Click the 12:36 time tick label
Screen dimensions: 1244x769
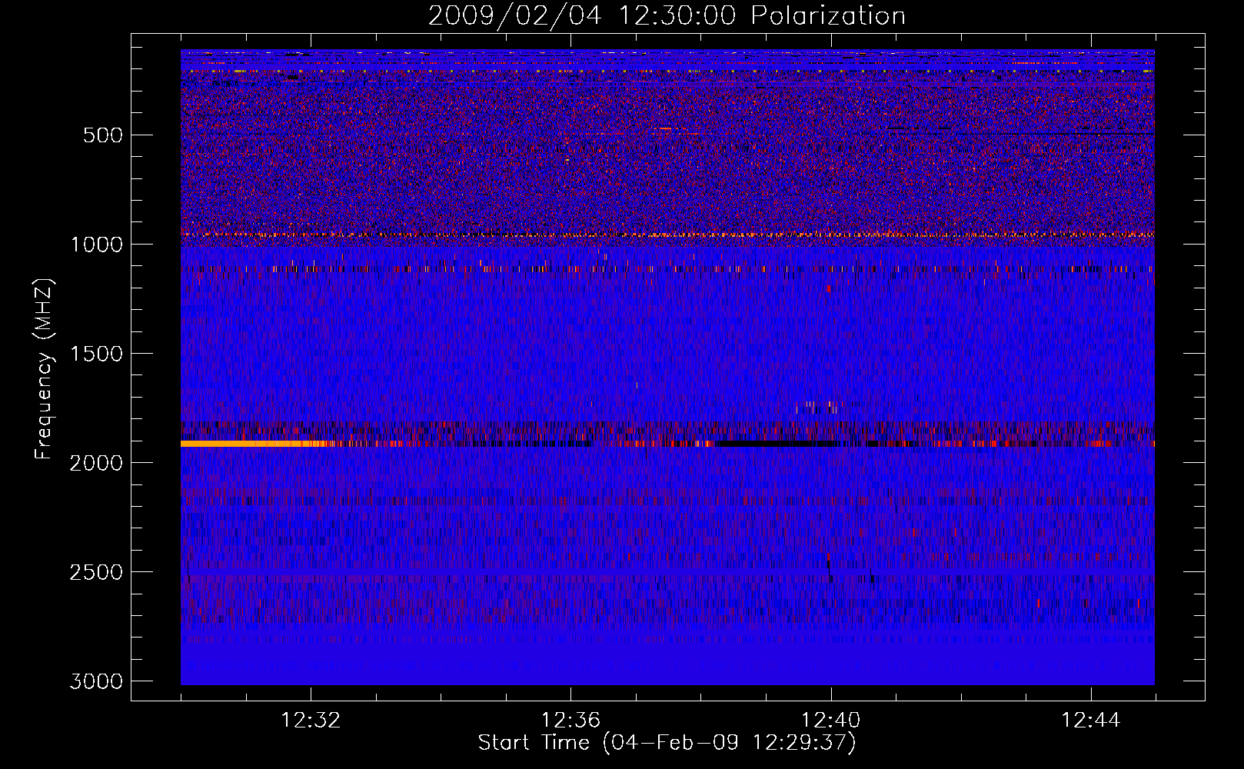[x=570, y=721]
